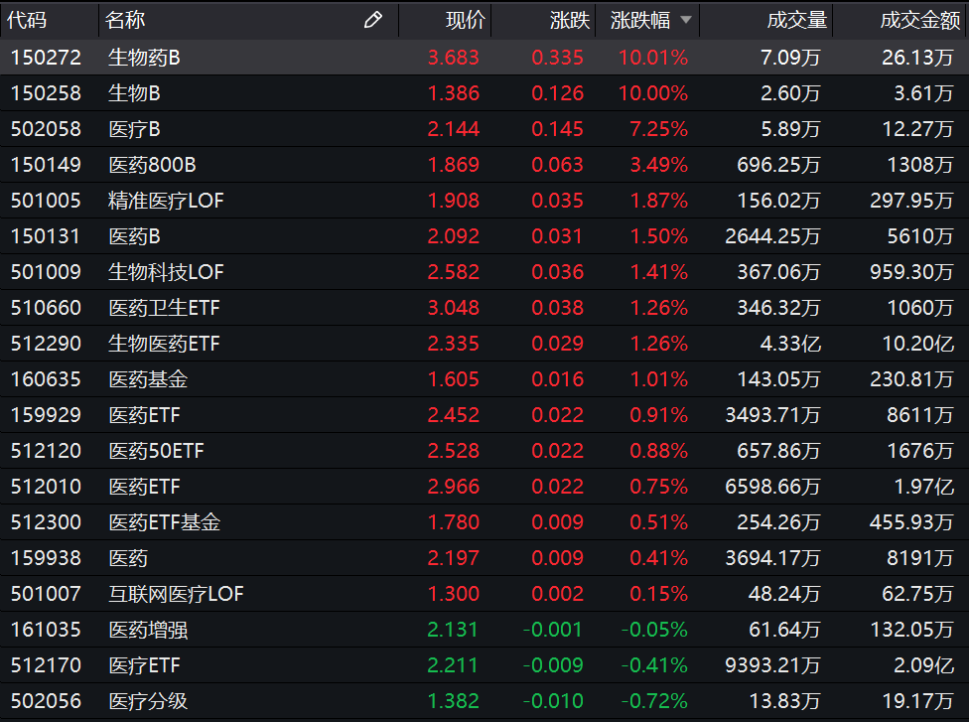Click the pencil edit icon in name header

pos(373,20)
